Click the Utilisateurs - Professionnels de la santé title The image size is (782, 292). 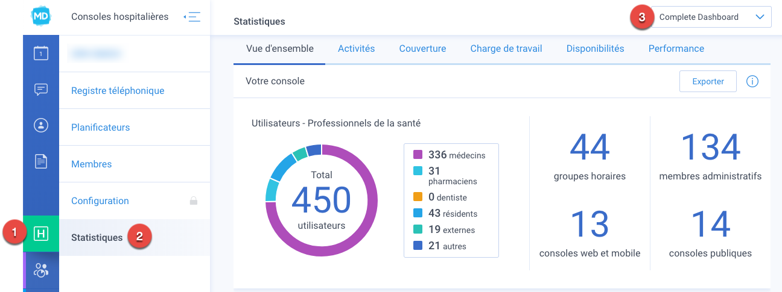coord(336,123)
